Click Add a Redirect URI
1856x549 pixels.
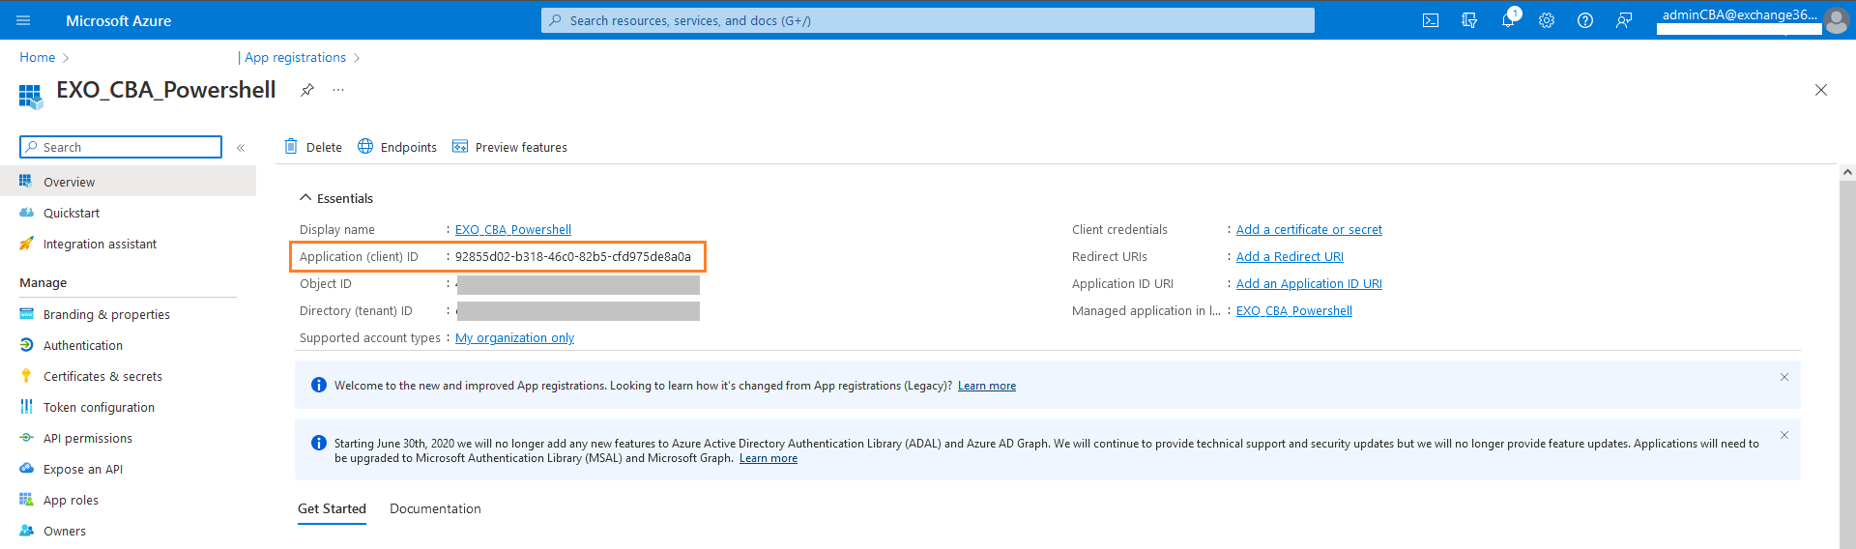pos(1290,257)
